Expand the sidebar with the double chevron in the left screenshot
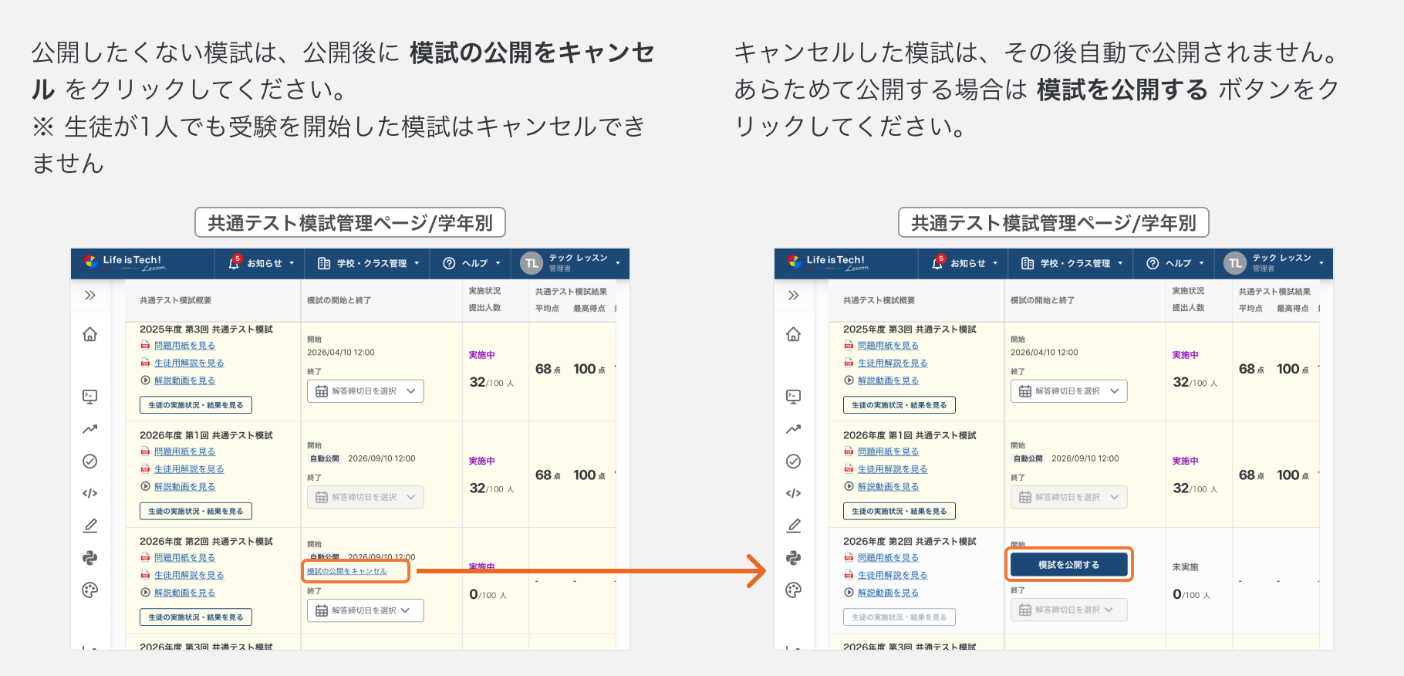The height and width of the screenshot is (676, 1404). click(x=90, y=295)
